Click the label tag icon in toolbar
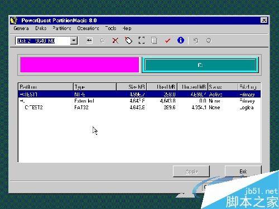279x209 pixels. click(128, 40)
